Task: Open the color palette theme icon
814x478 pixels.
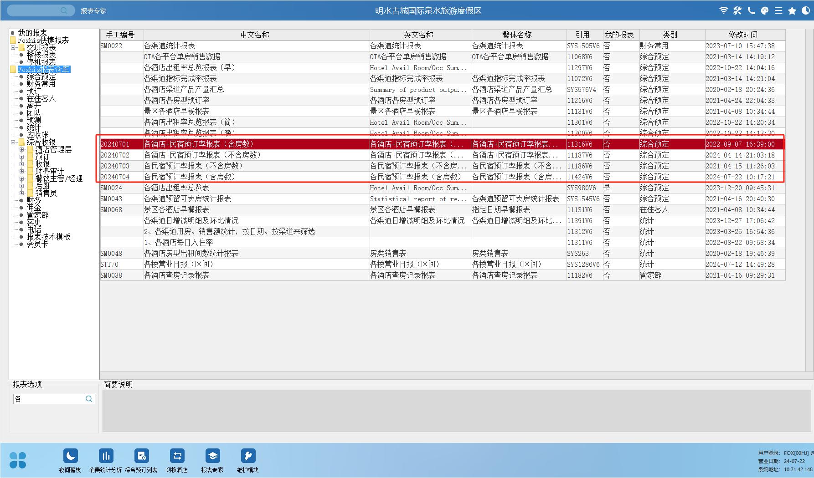Action: point(765,10)
